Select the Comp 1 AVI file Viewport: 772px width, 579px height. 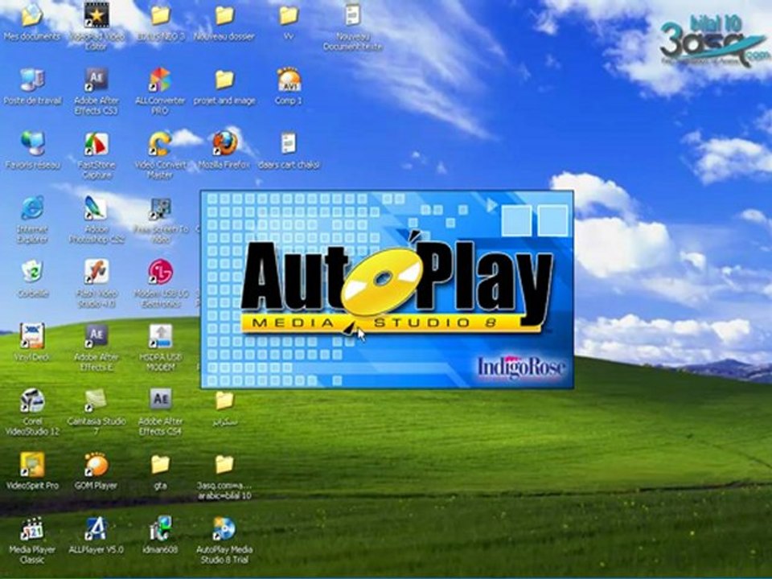(x=289, y=80)
